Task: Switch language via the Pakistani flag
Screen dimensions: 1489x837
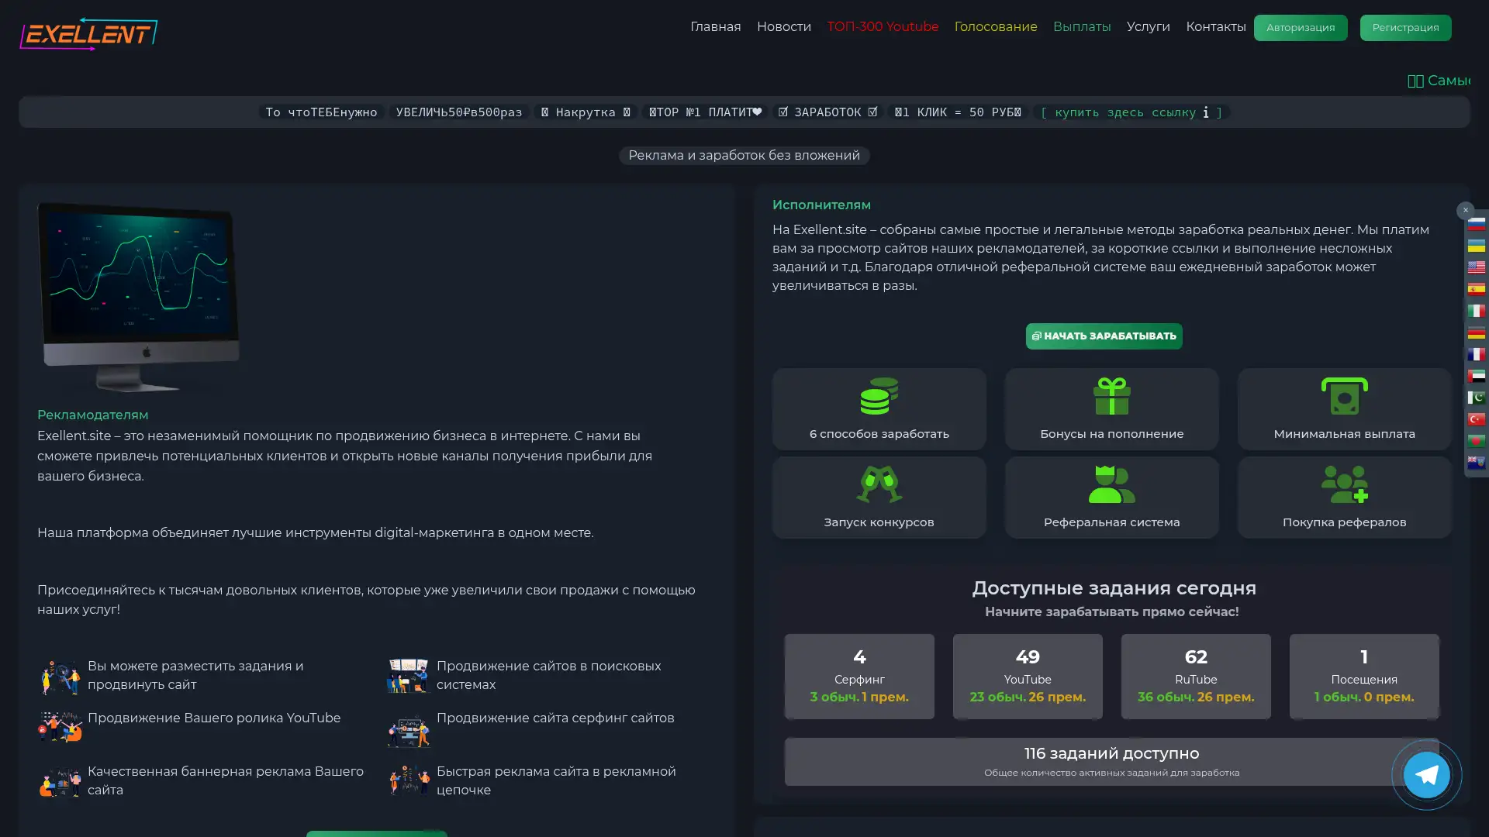Action: [1476, 398]
